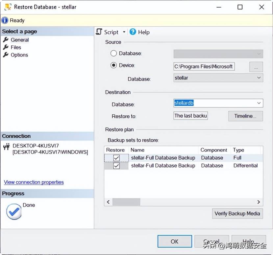Click the Files wrench icon
Image resolution: width=273 pixels, height=255 pixels.
point(6,47)
